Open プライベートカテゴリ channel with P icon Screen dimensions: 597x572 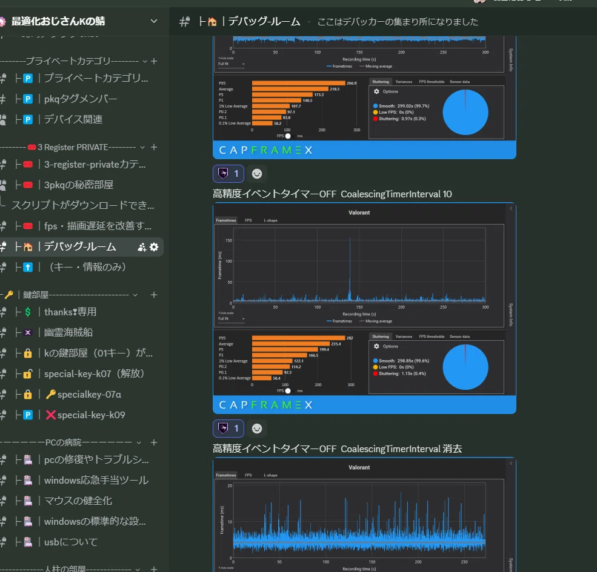pyautogui.click(x=81, y=78)
